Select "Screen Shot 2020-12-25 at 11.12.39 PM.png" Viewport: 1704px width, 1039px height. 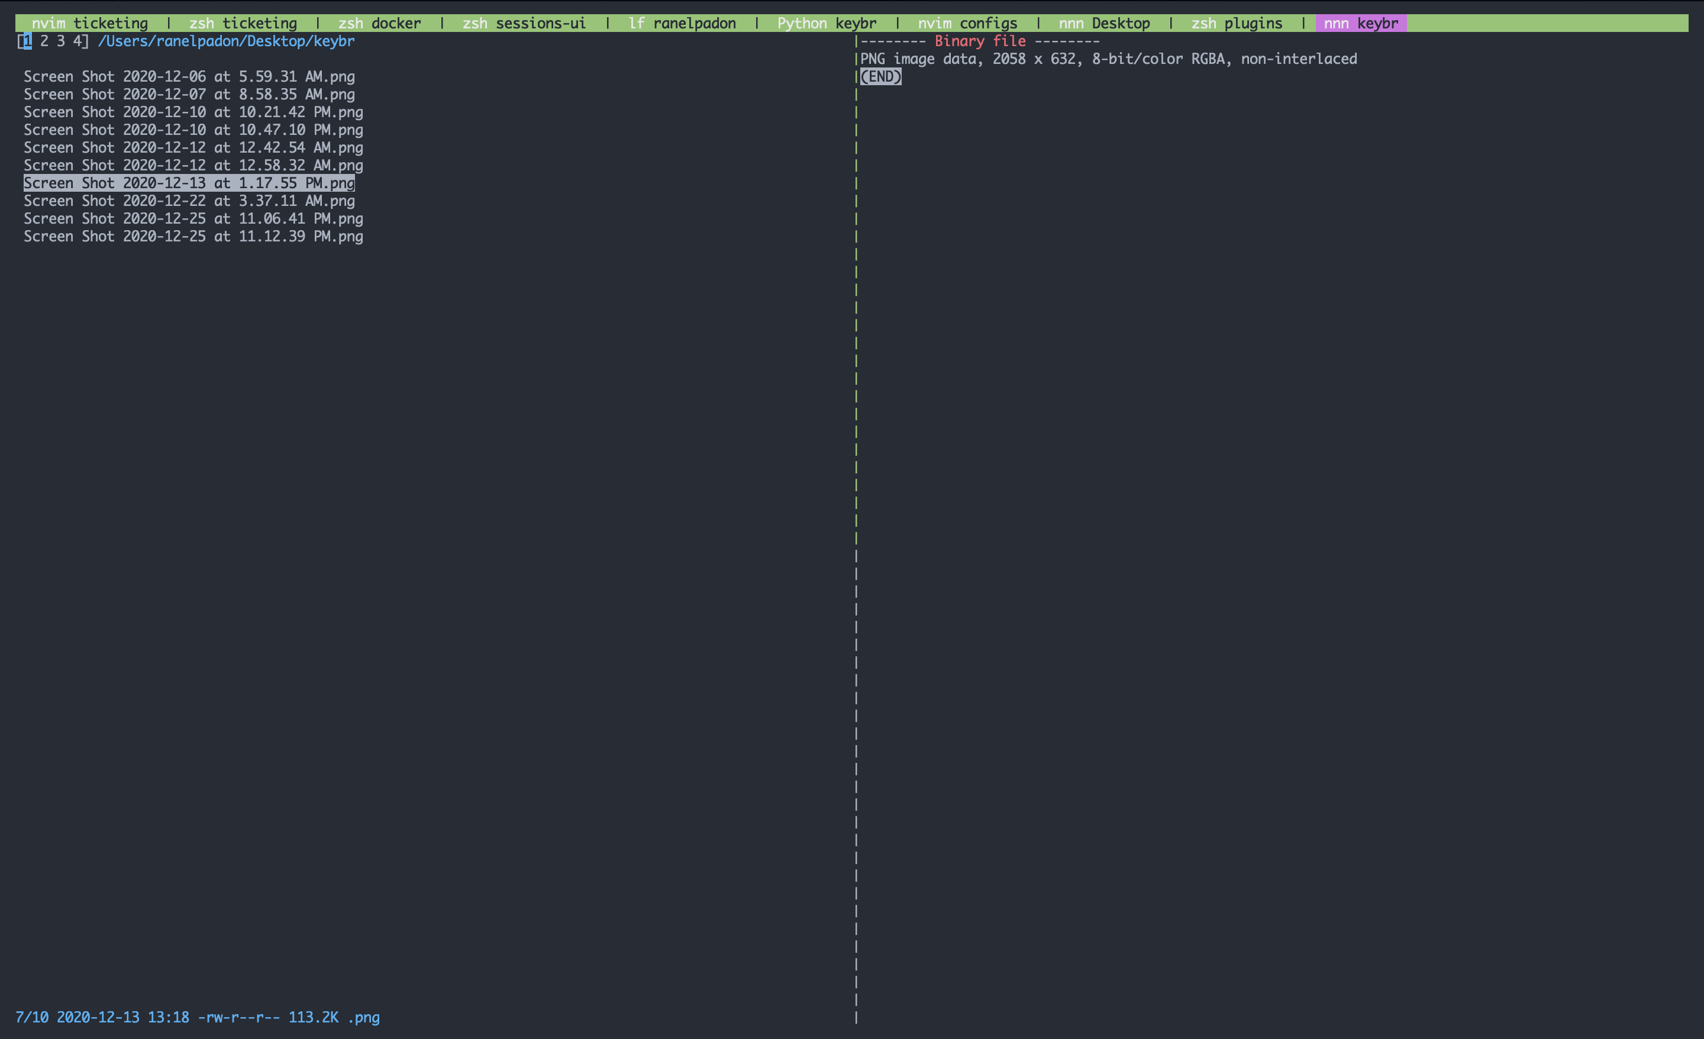pyautogui.click(x=193, y=236)
